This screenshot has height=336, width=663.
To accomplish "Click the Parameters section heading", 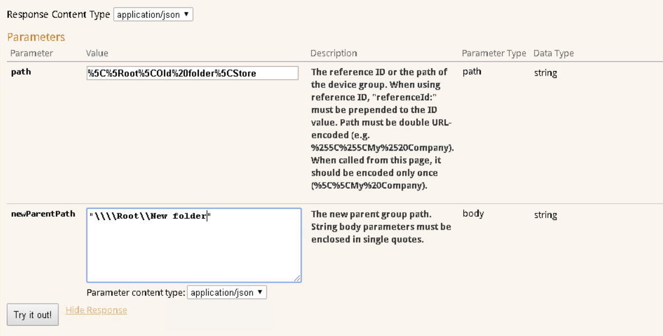I will point(36,38).
